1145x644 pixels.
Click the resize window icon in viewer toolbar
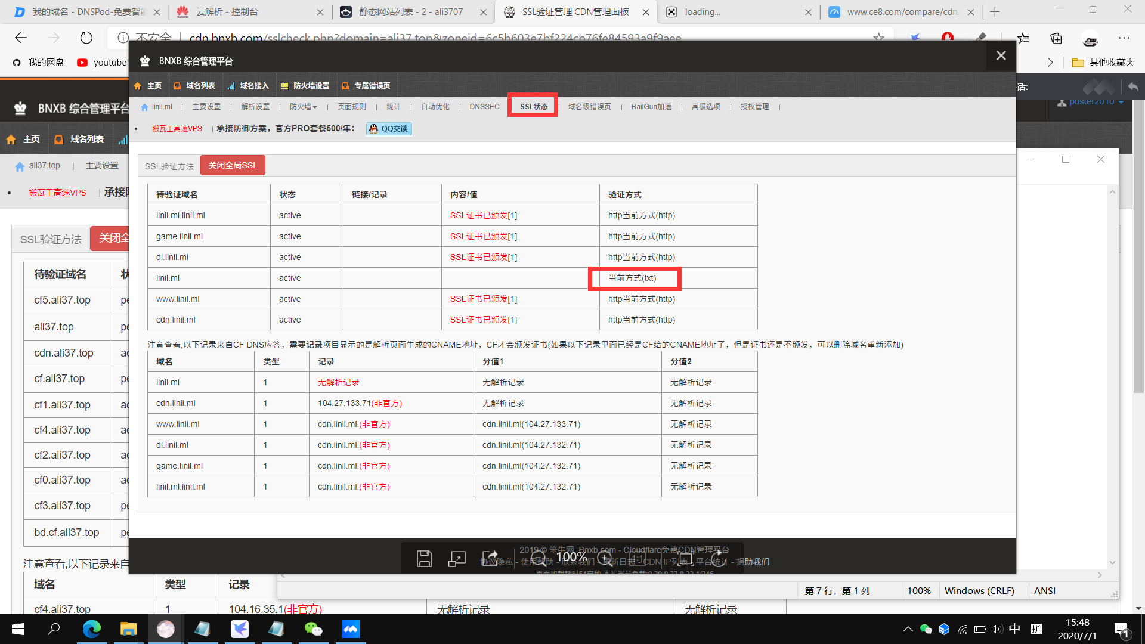pos(457,559)
